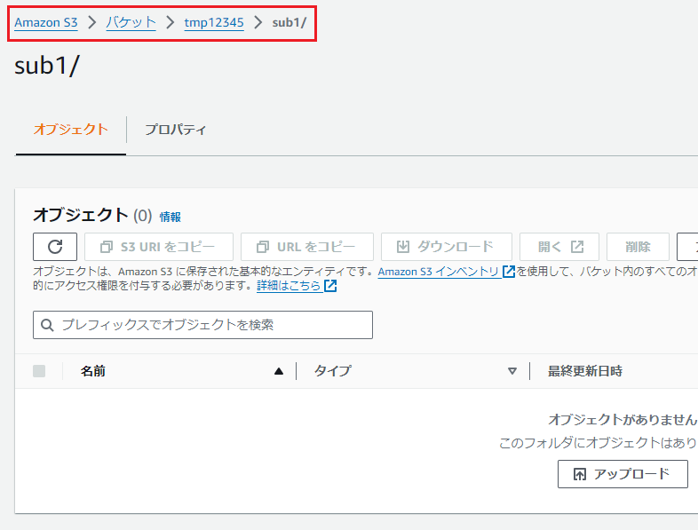This screenshot has height=530, width=698.
Task: Open the Amazon S3 breadcrumb link
Action: click(x=46, y=23)
